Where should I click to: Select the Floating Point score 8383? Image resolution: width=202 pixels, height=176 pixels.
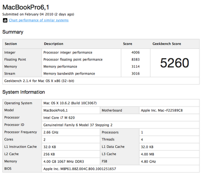click(x=135, y=60)
